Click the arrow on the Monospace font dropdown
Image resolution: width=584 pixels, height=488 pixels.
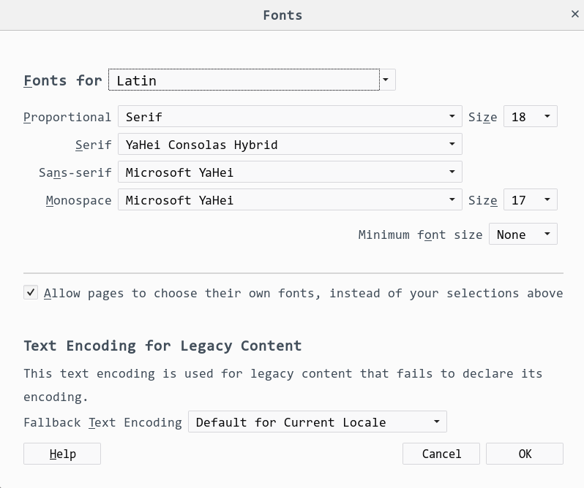pos(452,199)
